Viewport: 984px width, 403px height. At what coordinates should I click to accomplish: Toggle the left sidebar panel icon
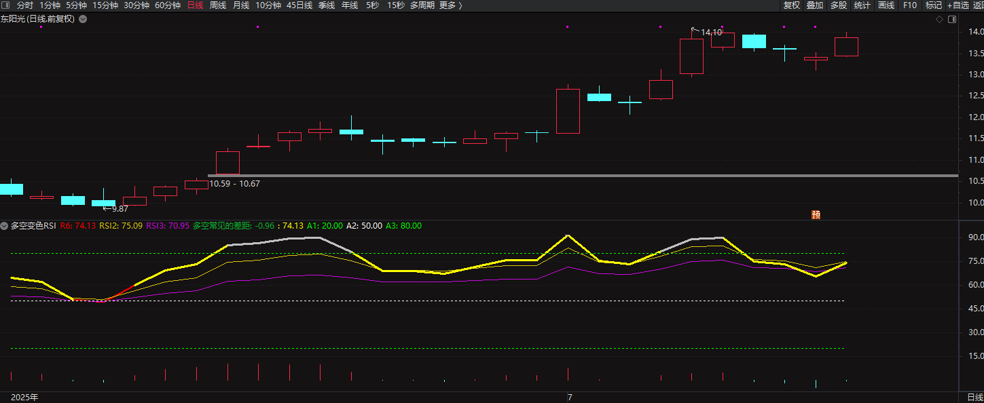coord(5,5)
